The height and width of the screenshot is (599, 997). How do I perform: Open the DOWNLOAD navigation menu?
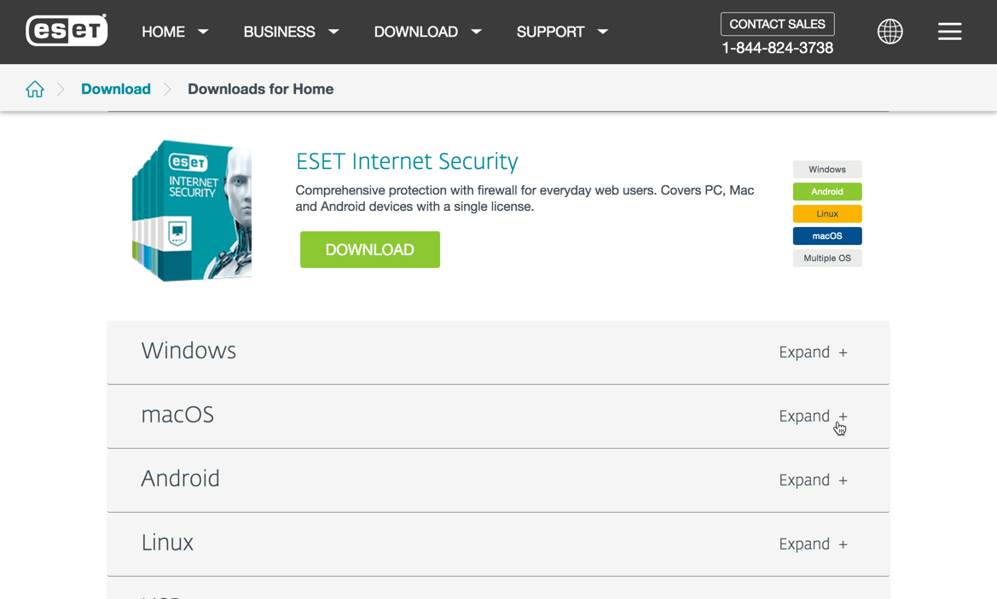pyautogui.click(x=416, y=32)
